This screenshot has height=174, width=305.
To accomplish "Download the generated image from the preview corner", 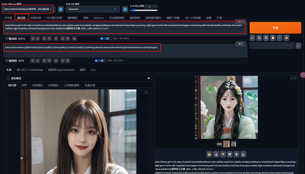I will 291,78.
